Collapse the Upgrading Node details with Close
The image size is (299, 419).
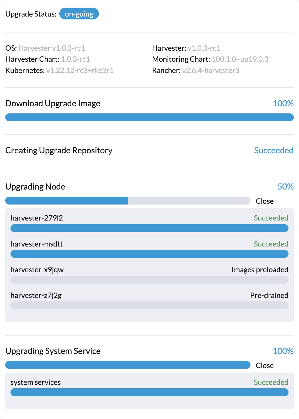click(265, 201)
